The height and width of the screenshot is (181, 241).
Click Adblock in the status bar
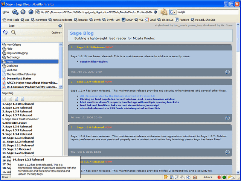pyautogui.click(x=208, y=177)
